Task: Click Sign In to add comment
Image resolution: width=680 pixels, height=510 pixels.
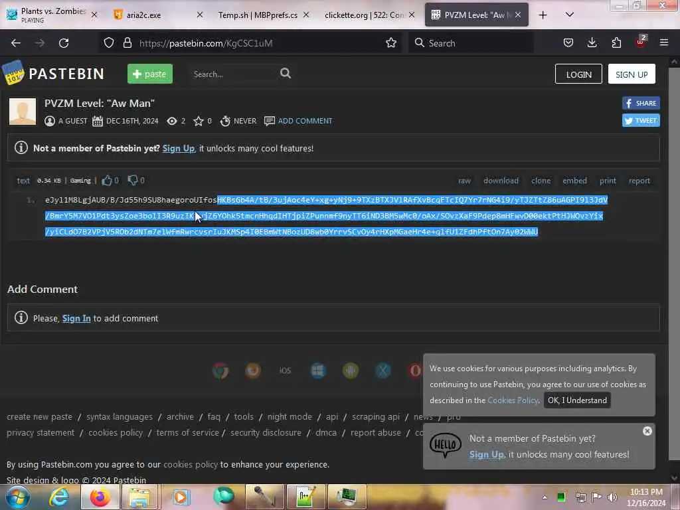Action: point(76,318)
